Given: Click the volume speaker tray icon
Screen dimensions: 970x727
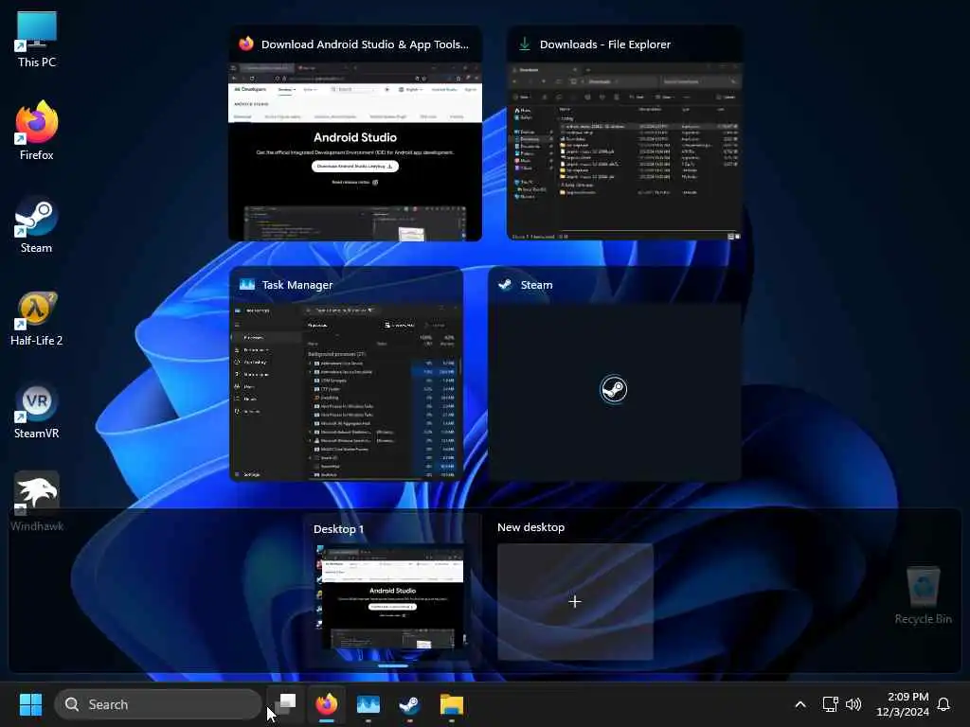Looking at the screenshot, I should (853, 704).
